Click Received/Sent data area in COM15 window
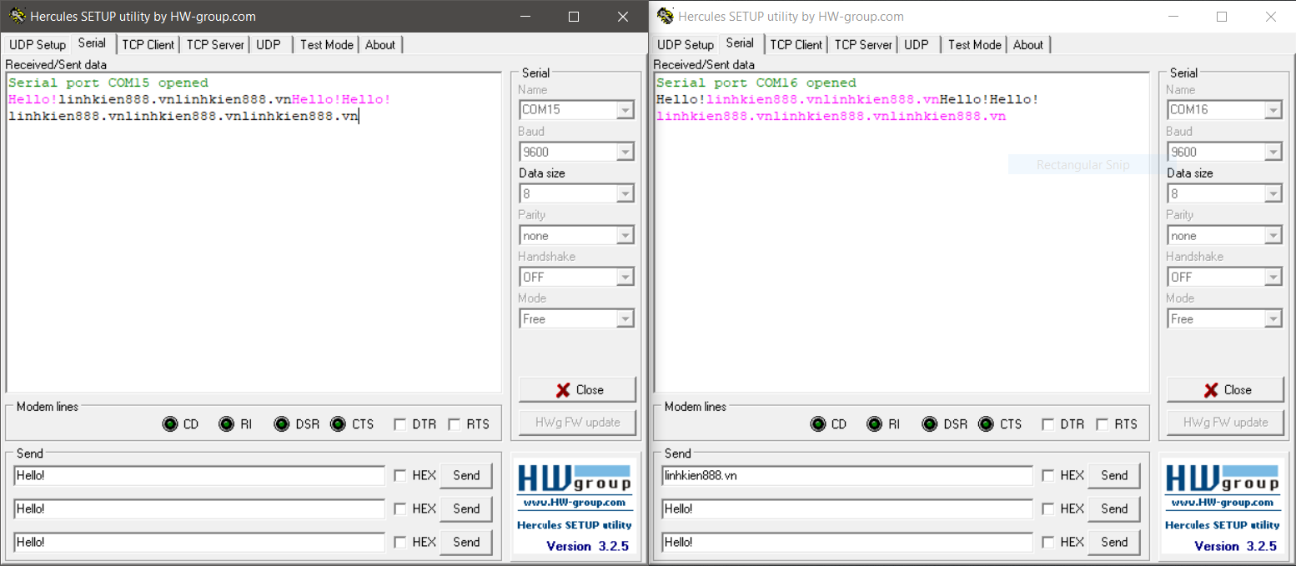 (x=254, y=233)
